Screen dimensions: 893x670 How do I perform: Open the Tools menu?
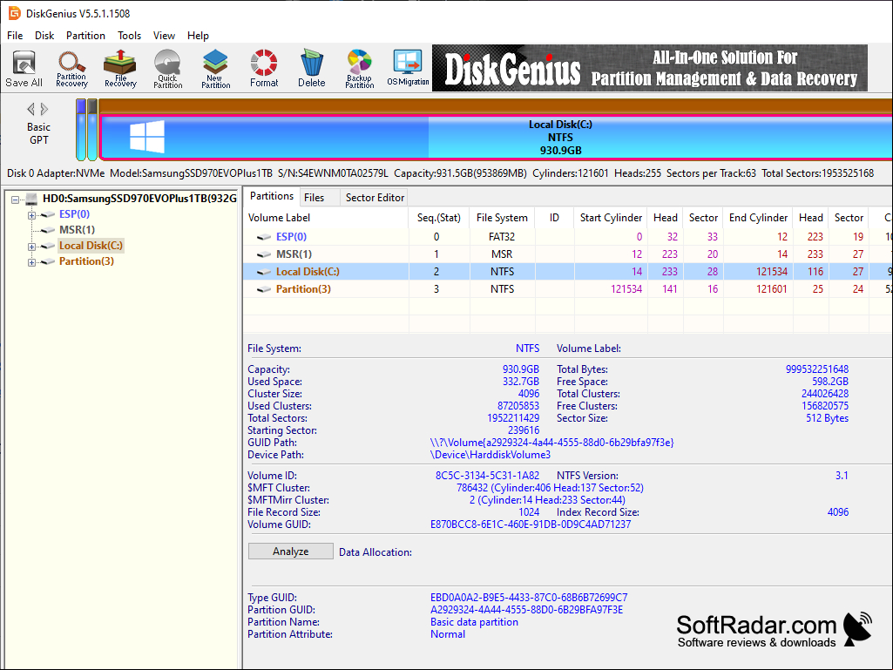pyautogui.click(x=129, y=36)
